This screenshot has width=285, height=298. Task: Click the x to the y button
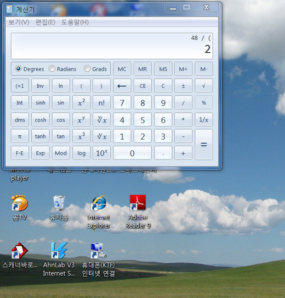81,120
